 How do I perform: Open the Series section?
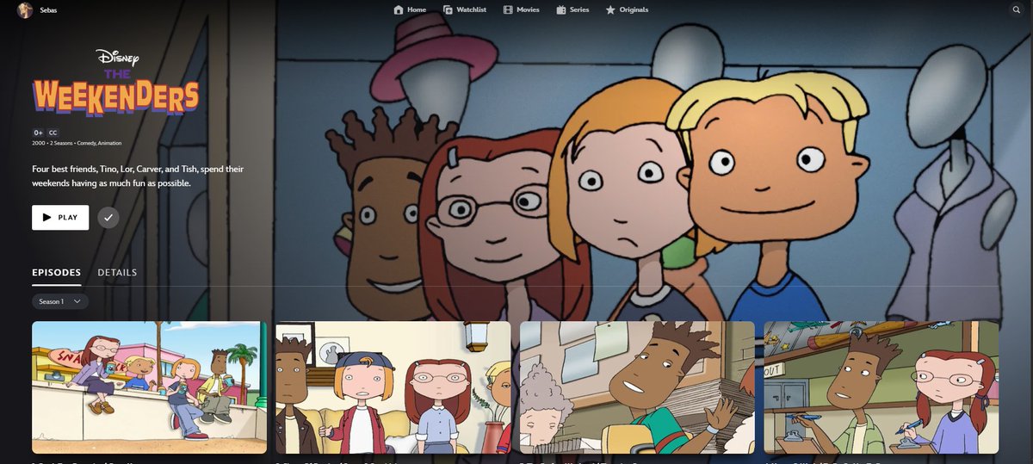pyautogui.click(x=572, y=9)
